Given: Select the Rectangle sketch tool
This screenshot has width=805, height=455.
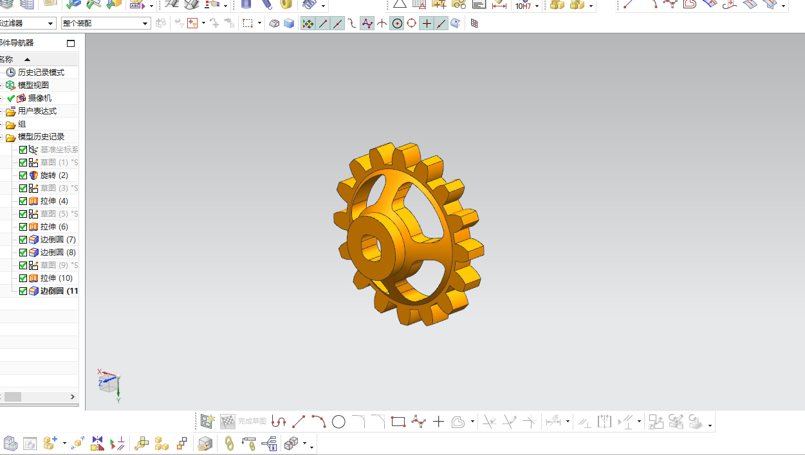Looking at the screenshot, I should (x=398, y=422).
